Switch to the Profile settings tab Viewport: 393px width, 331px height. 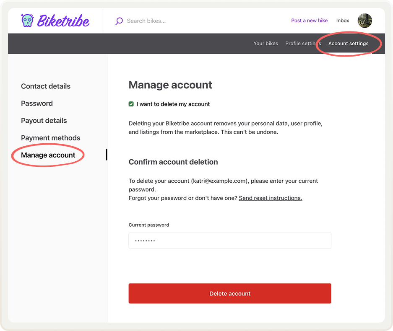(303, 43)
